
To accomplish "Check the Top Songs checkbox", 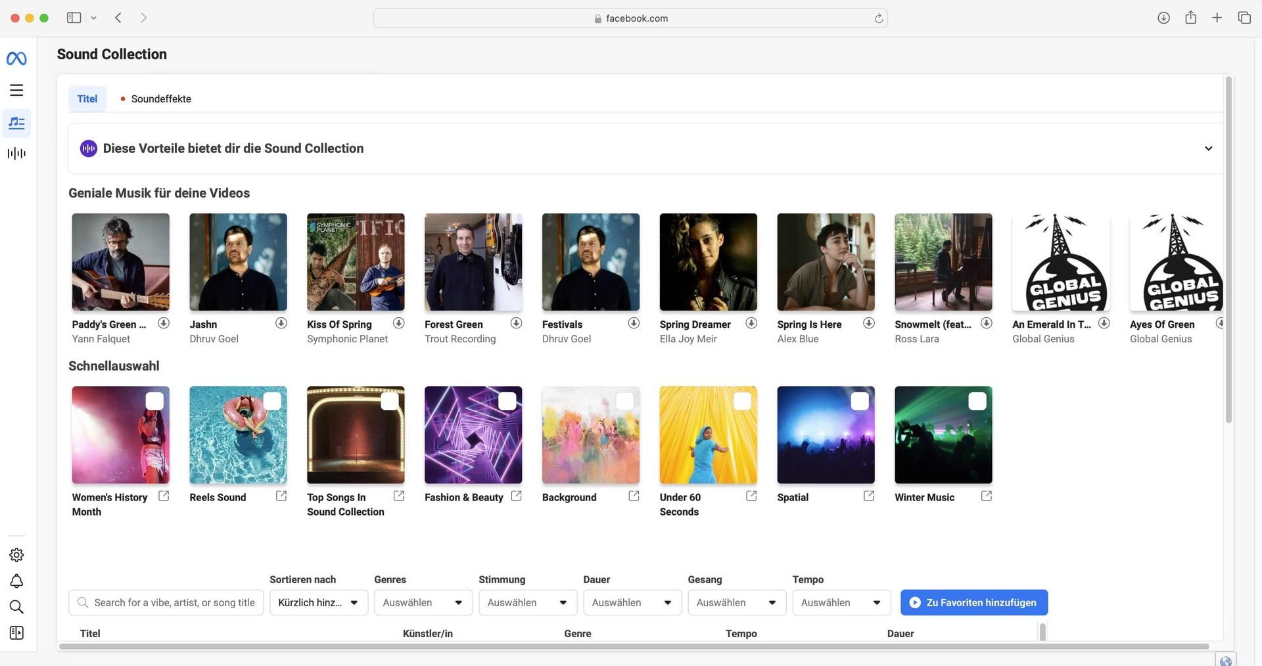I will point(390,401).
